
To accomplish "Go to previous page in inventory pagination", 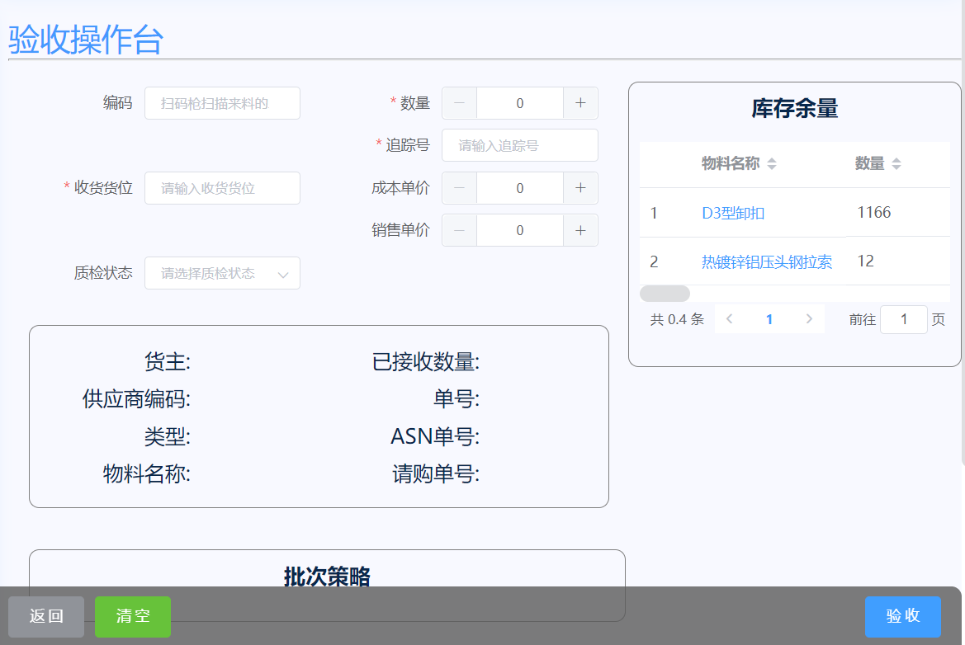I will click(x=730, y=319).
